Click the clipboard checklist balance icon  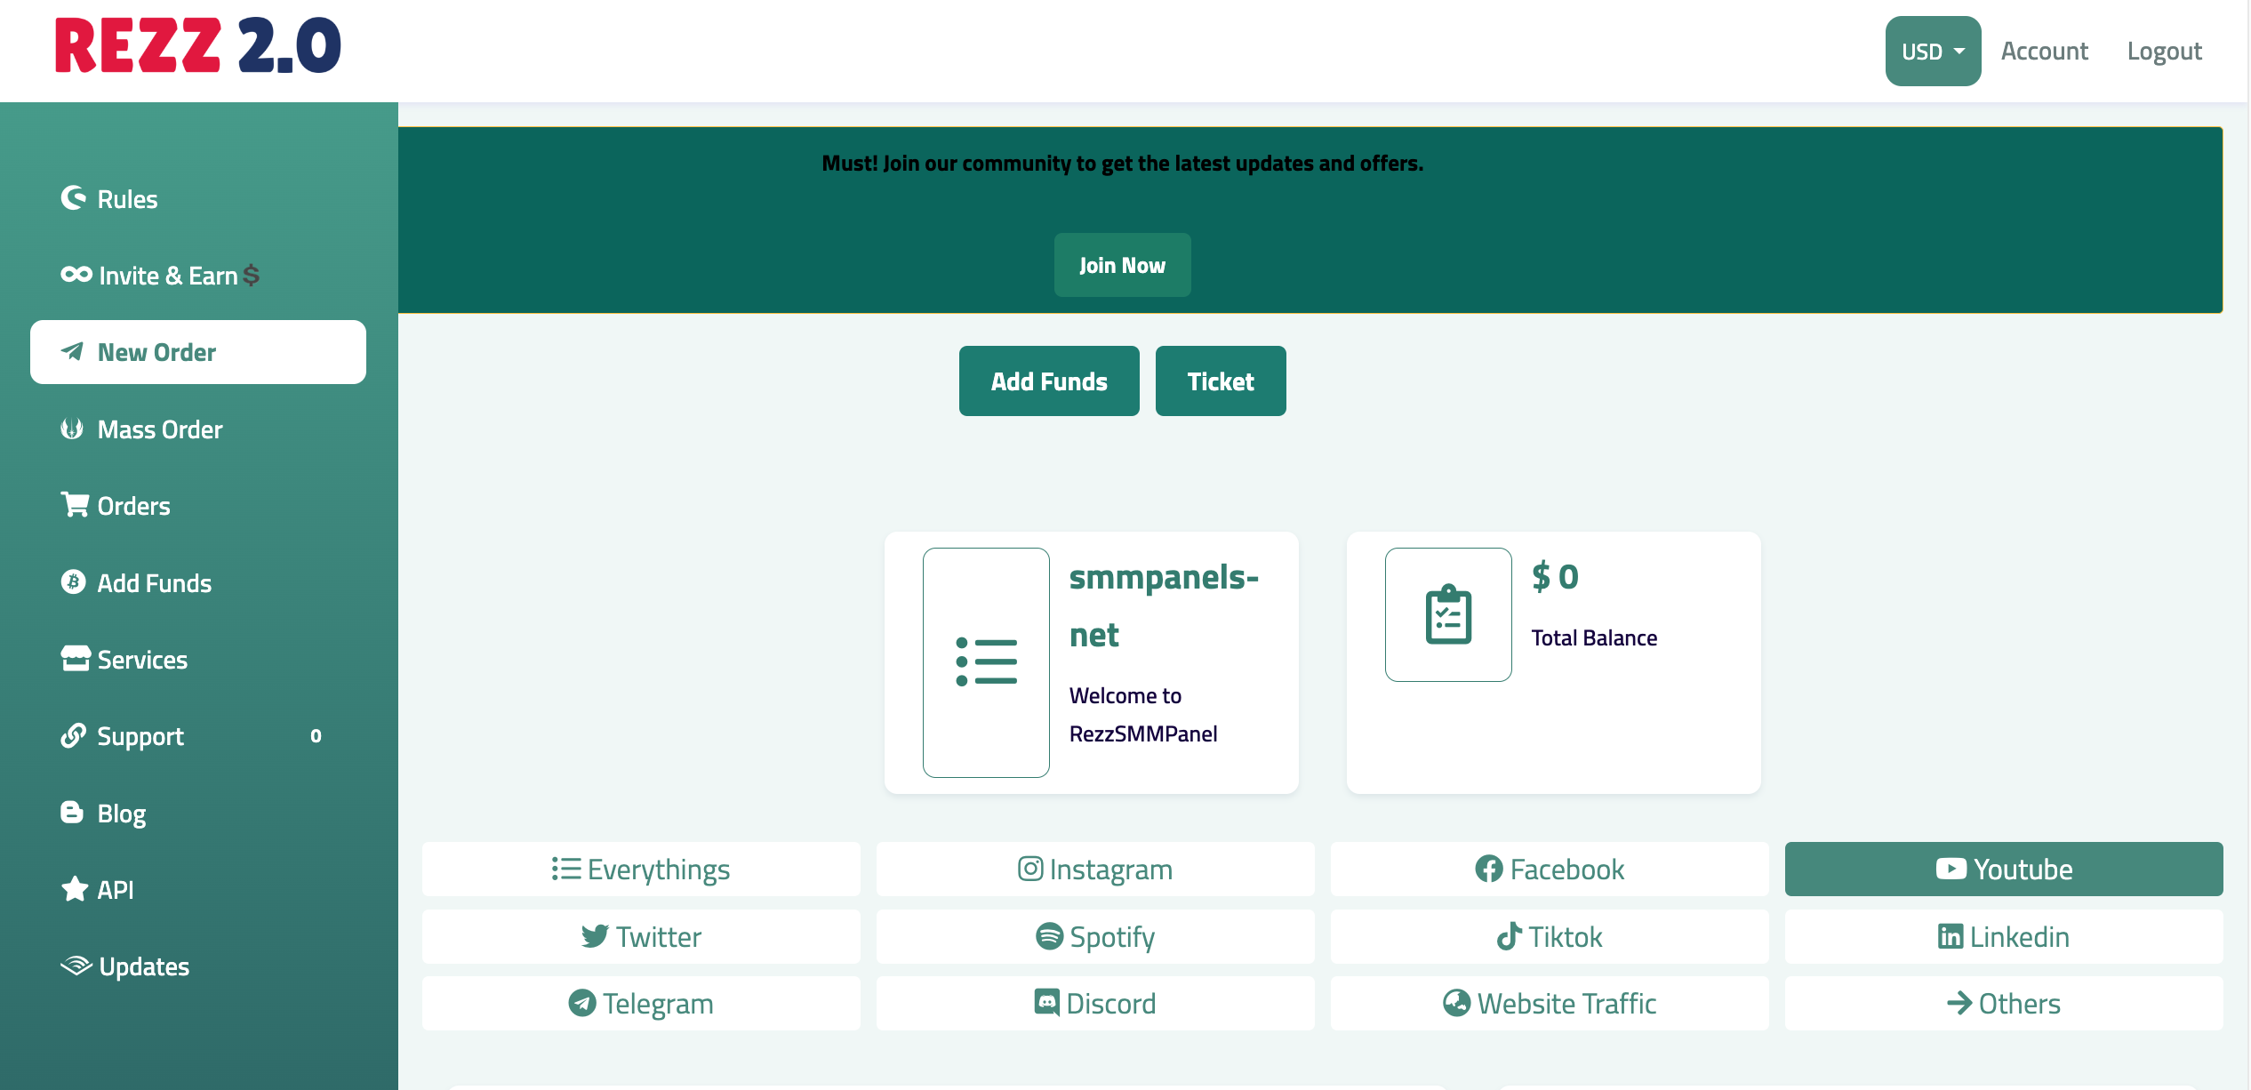click(1448, 614)
